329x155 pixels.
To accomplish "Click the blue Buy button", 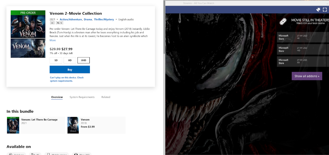I will tap(70, 70).
